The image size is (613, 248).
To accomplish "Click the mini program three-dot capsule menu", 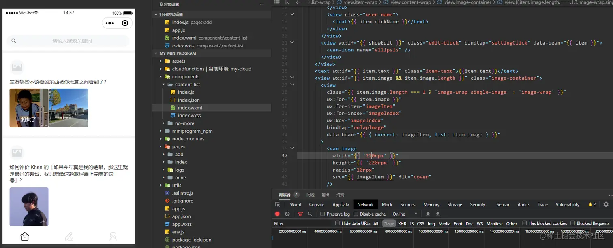I will coord(109,23).
